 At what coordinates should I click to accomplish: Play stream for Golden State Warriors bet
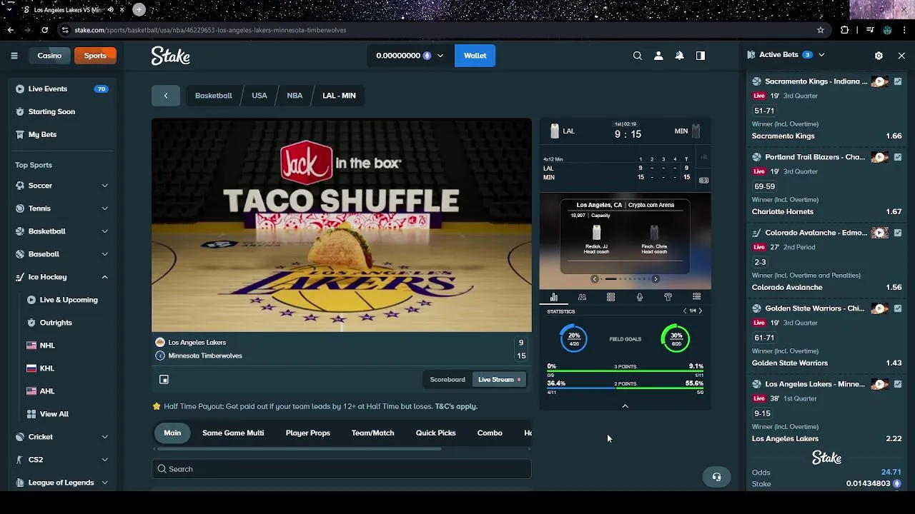pyautogui.click(x=880, y=308)
